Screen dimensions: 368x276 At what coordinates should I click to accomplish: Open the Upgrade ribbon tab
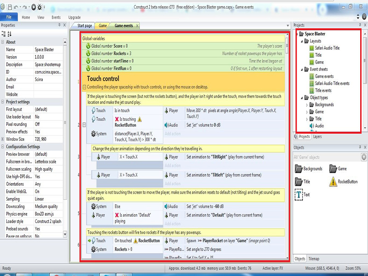75,17
